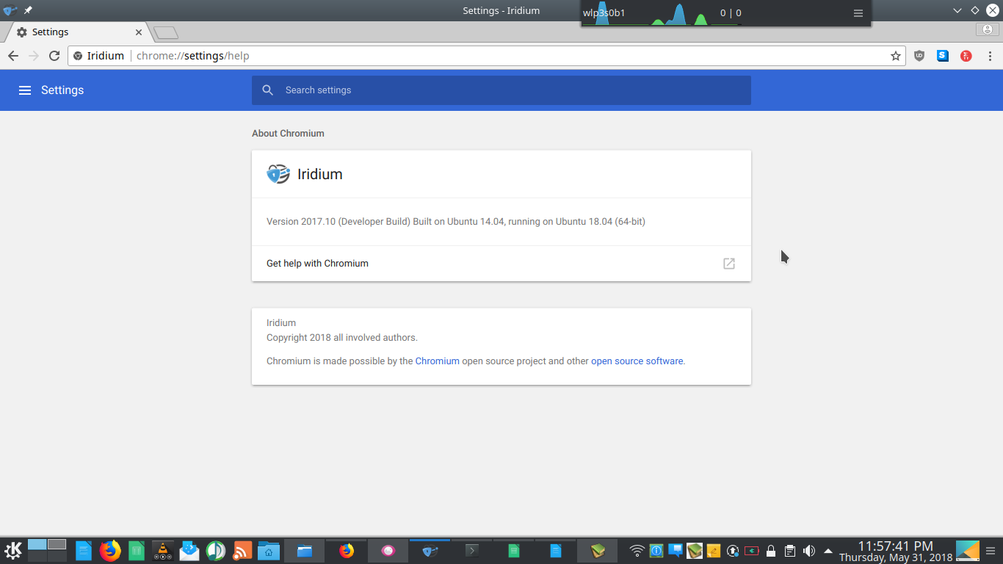
Task: Launch the blue document app from launcher
Action: click(84, 551)
